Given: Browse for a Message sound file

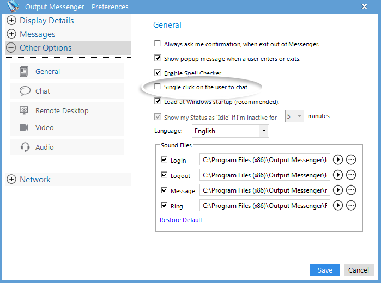Looking at the screenshot, I should tap(351, 190).
